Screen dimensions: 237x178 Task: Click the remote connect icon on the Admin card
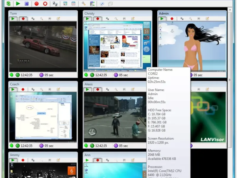[x=182, y=19]
